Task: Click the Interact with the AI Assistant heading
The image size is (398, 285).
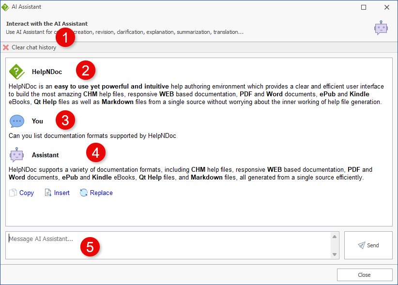Action: click(47, 24)
